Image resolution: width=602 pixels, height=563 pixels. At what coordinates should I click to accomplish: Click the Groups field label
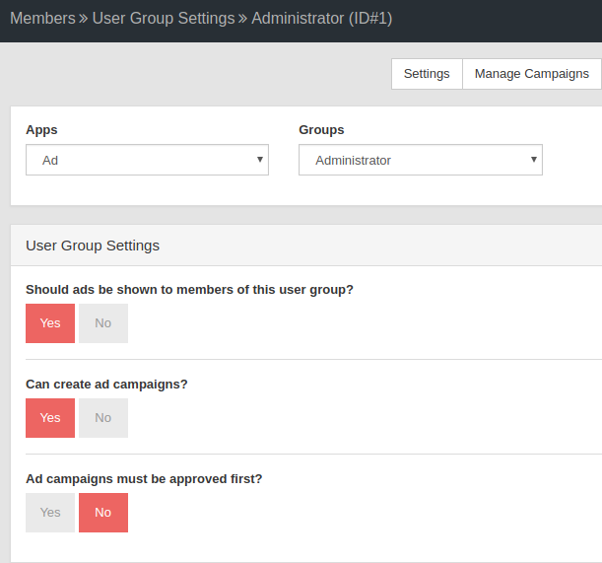tap(321, 130)
